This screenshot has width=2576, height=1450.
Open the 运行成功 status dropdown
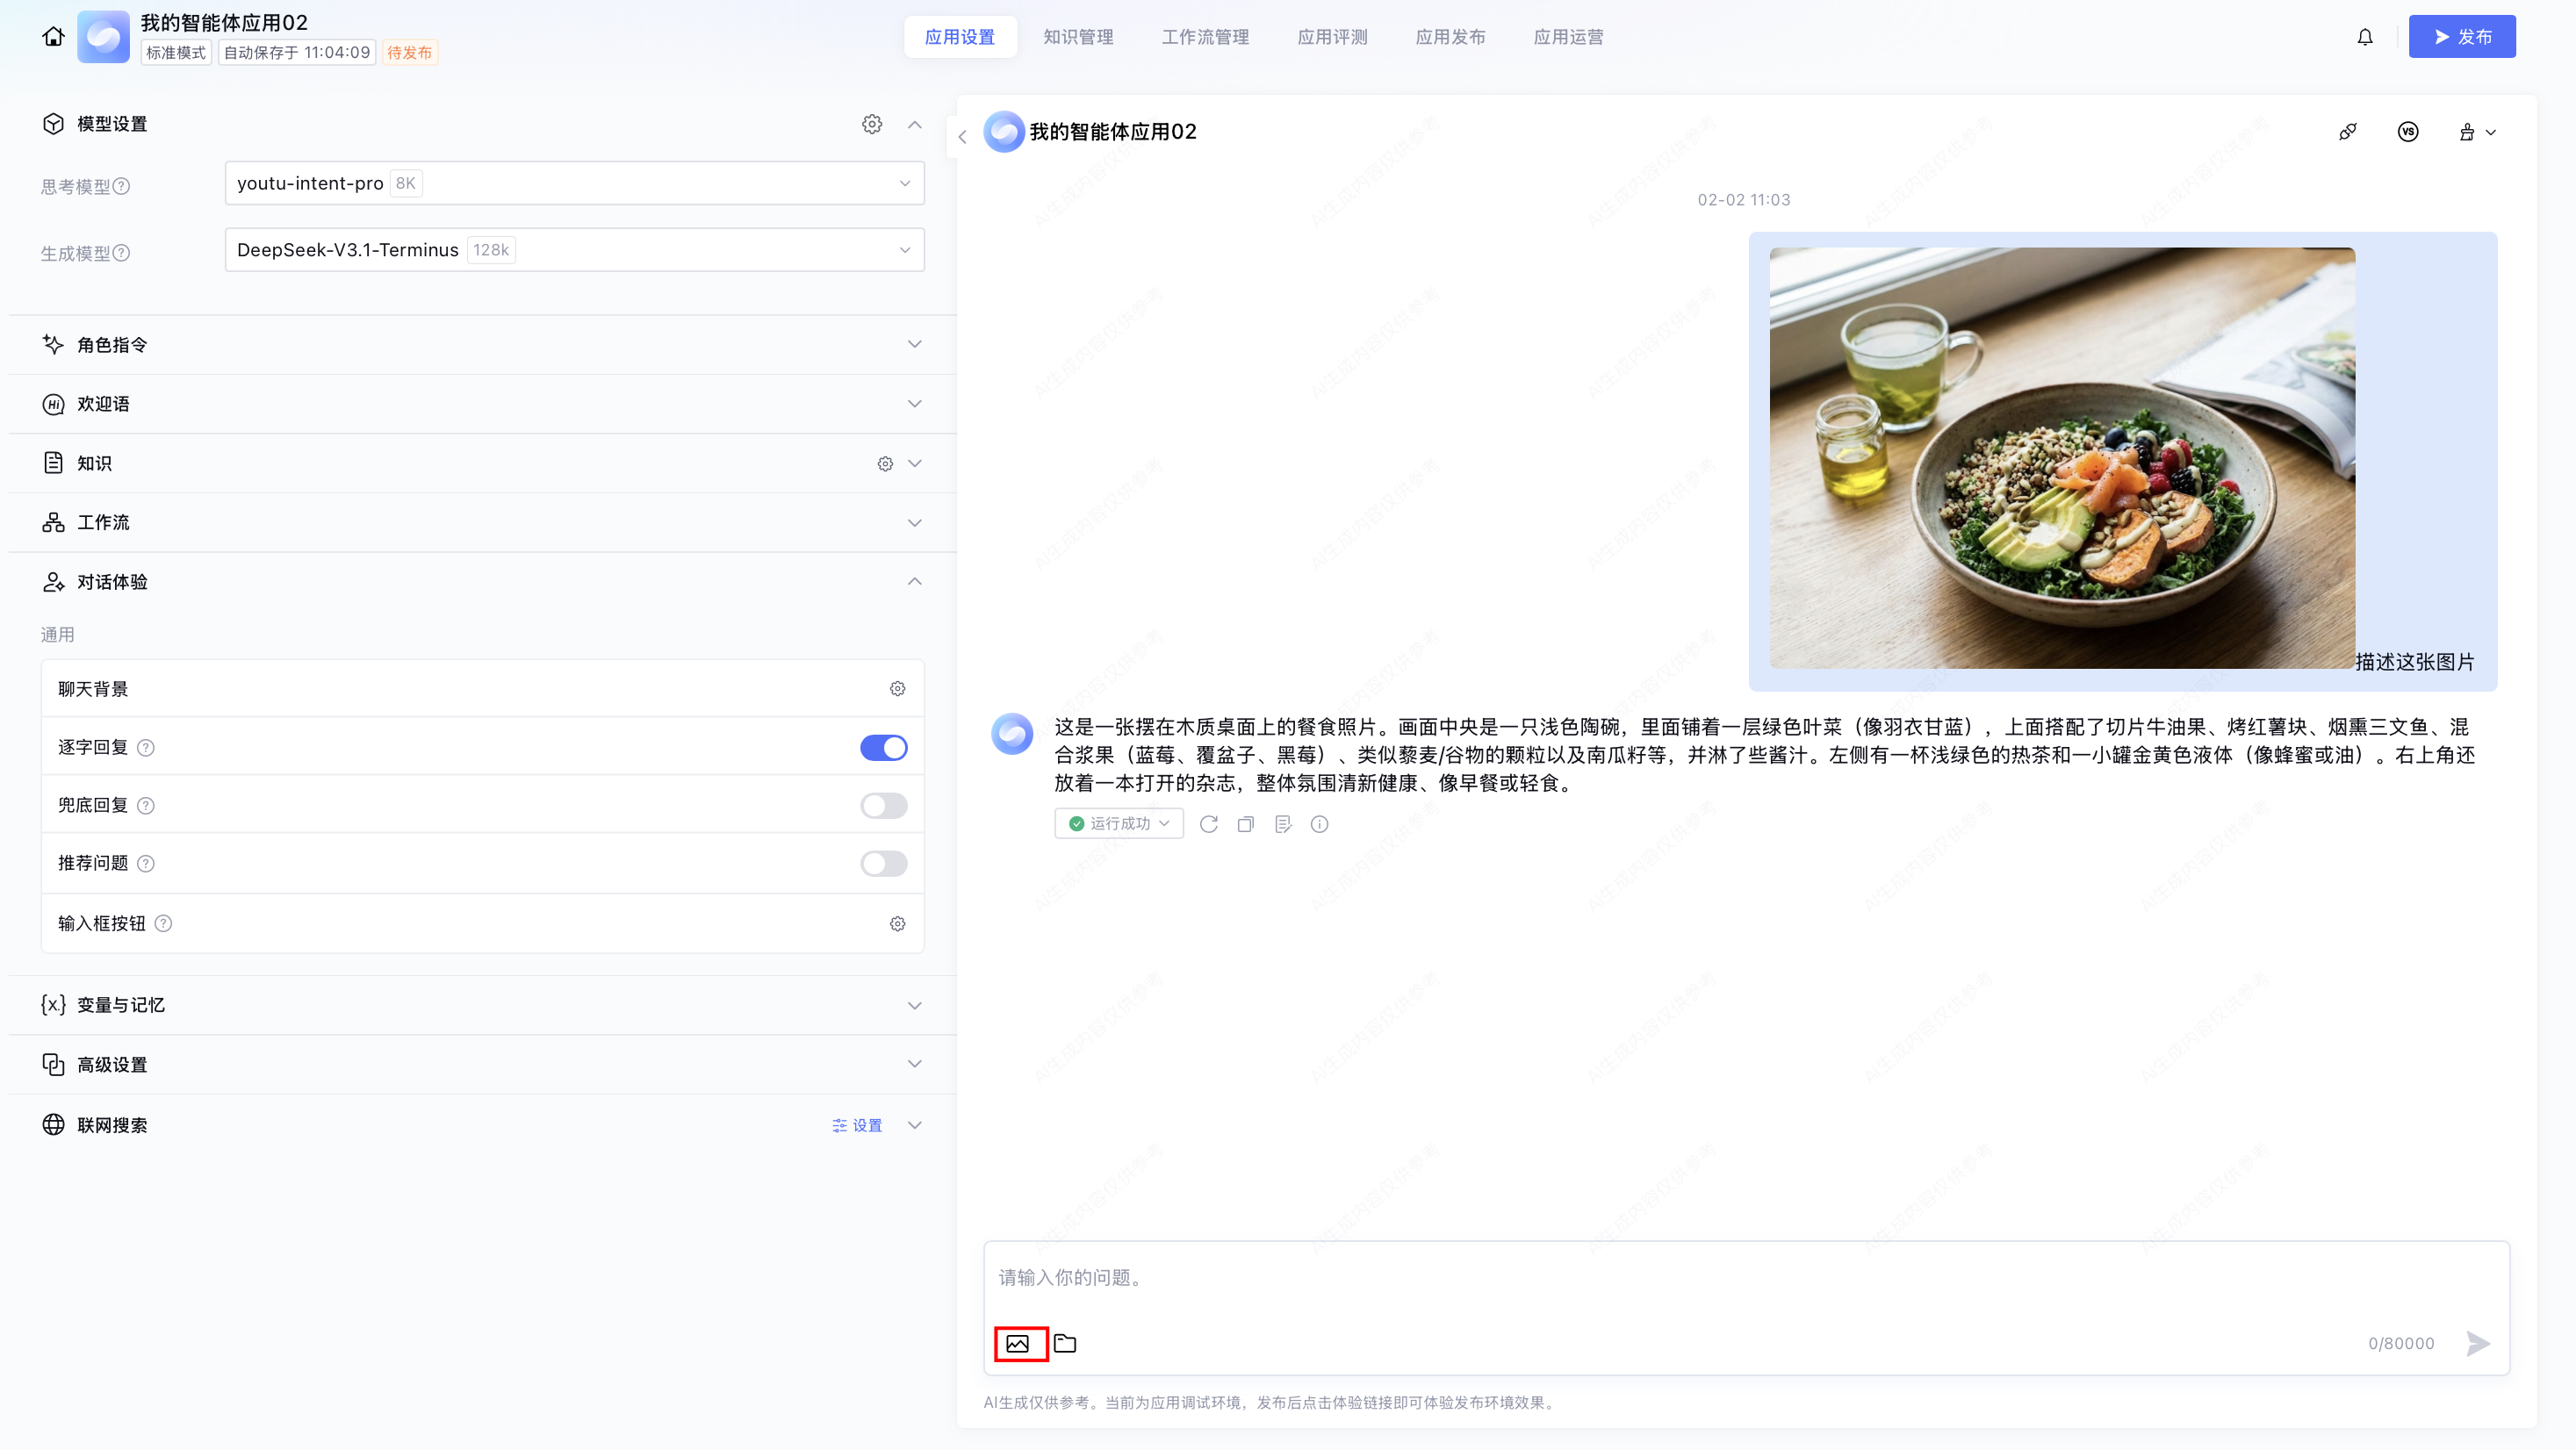[1118, 824]
